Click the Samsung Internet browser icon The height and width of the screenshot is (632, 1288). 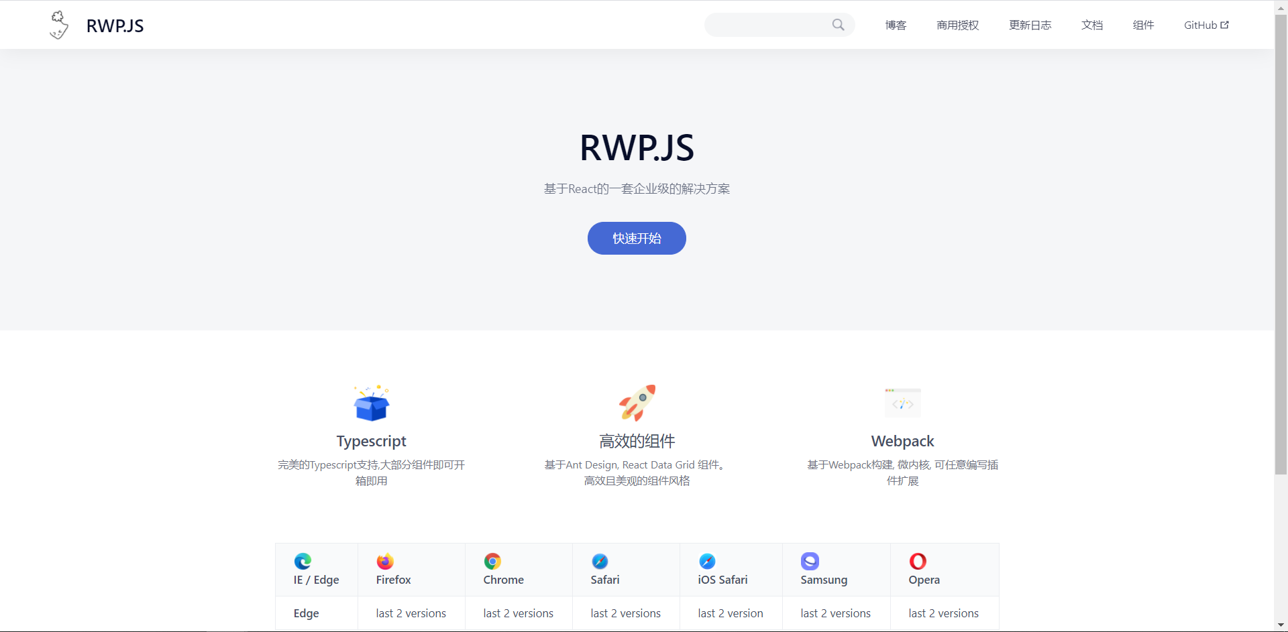(809, 562)
